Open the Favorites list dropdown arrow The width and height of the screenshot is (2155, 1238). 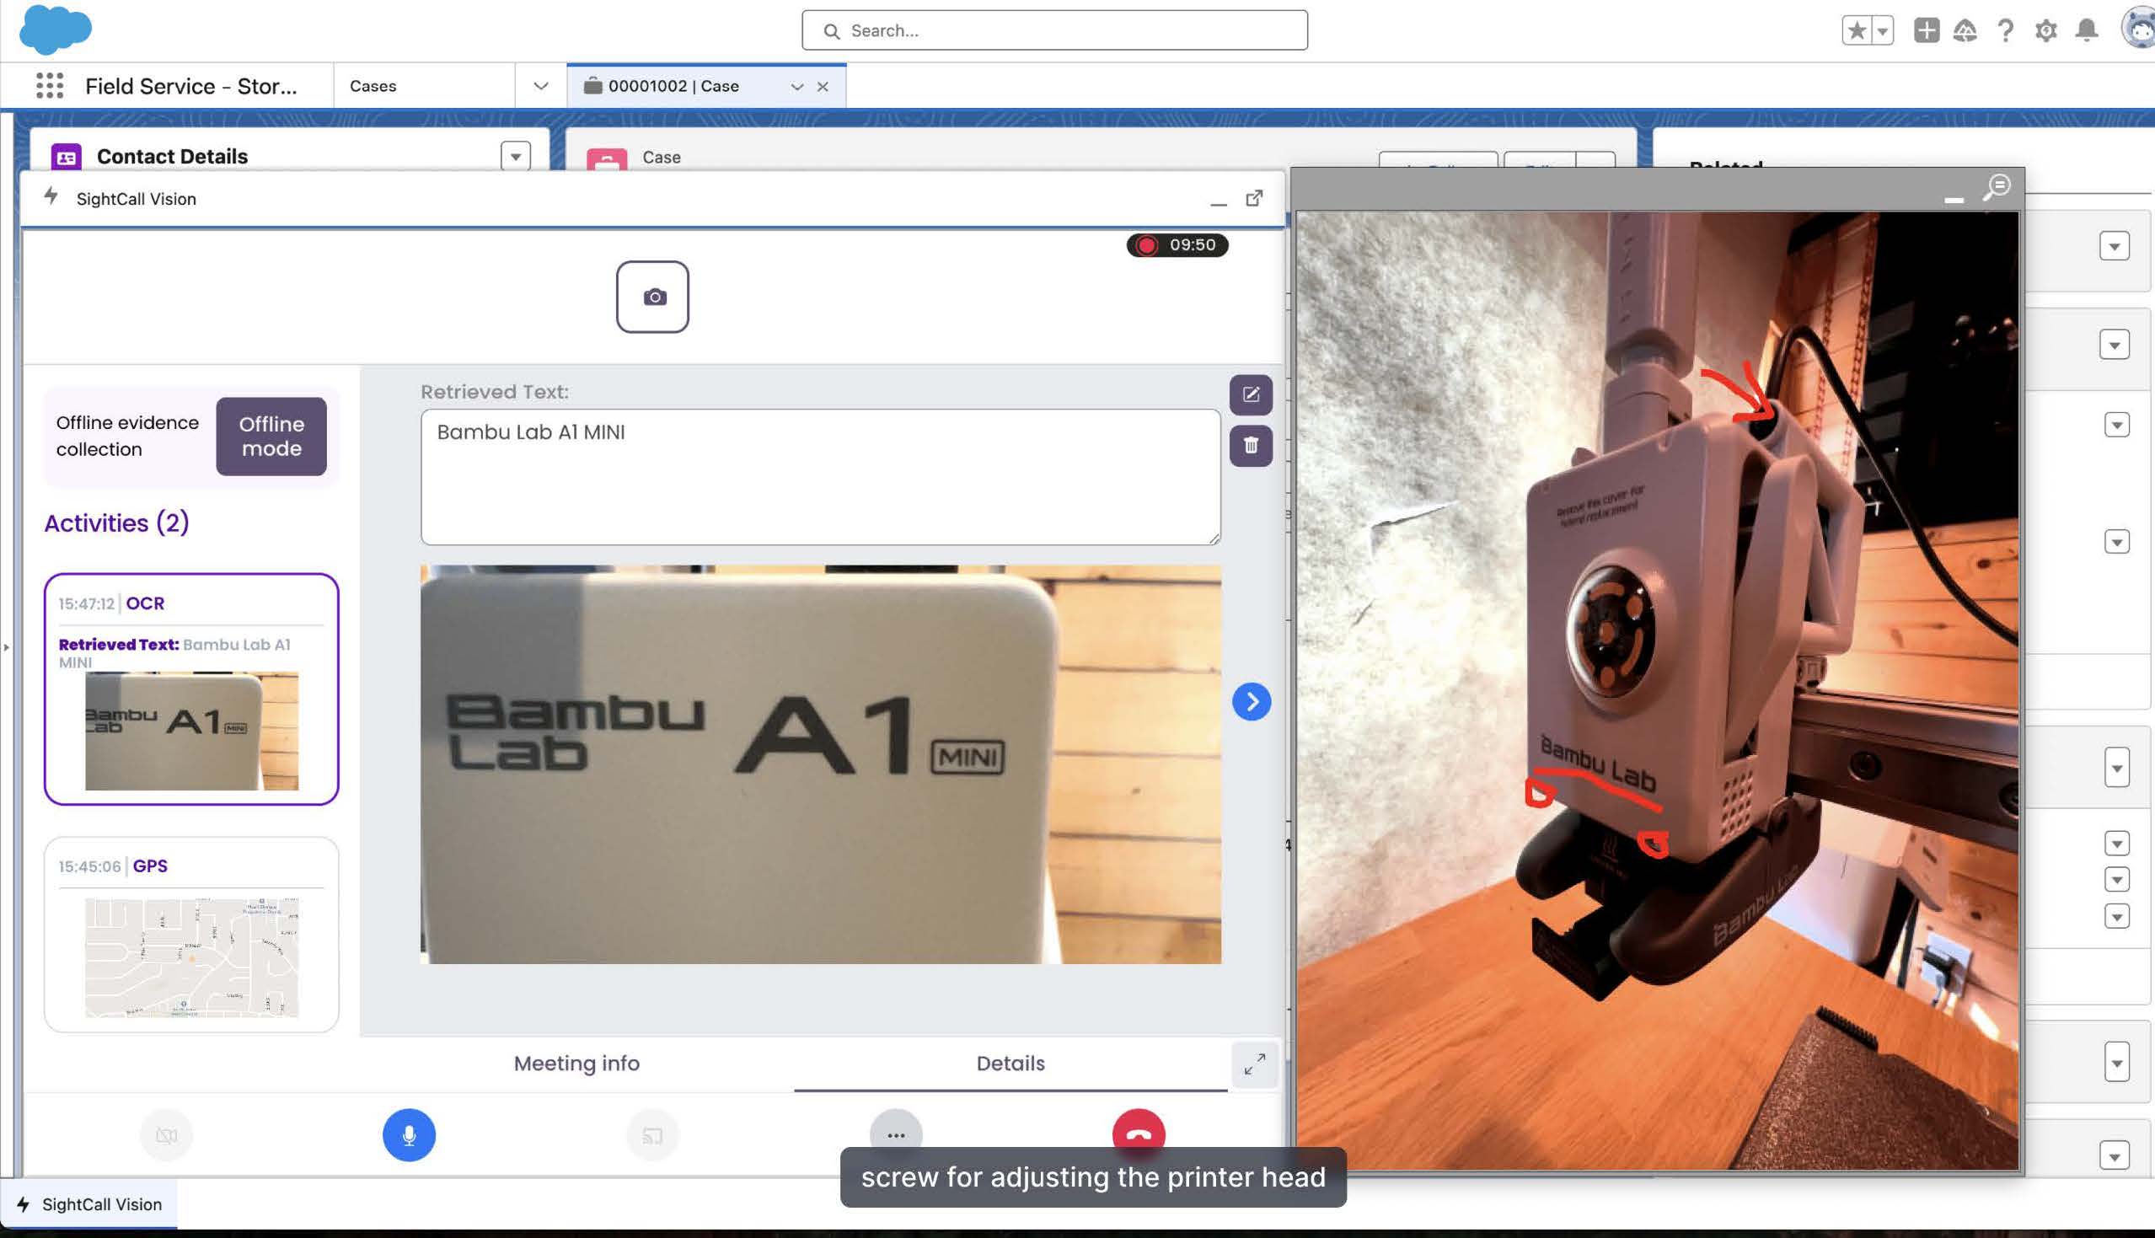point(1883,30)
